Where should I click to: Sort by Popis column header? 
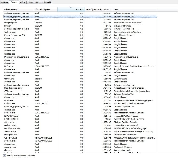pyautogui.click(x=135, y=9)
